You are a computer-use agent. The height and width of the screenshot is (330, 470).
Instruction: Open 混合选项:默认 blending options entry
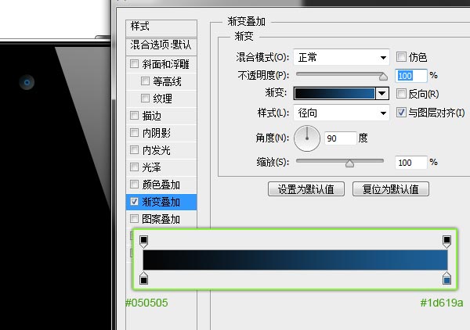click(161, 46)
